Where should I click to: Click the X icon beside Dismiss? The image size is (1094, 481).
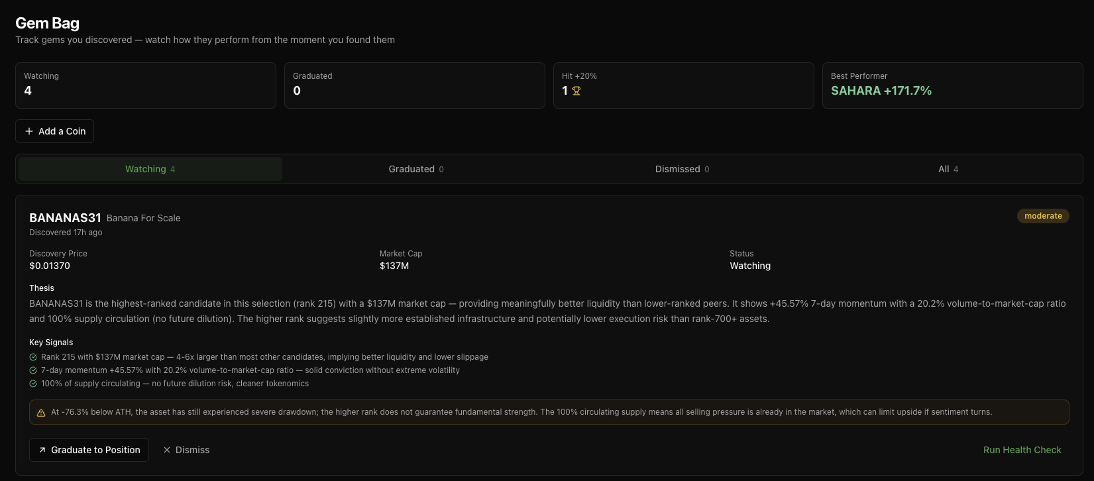click(167, 450)
